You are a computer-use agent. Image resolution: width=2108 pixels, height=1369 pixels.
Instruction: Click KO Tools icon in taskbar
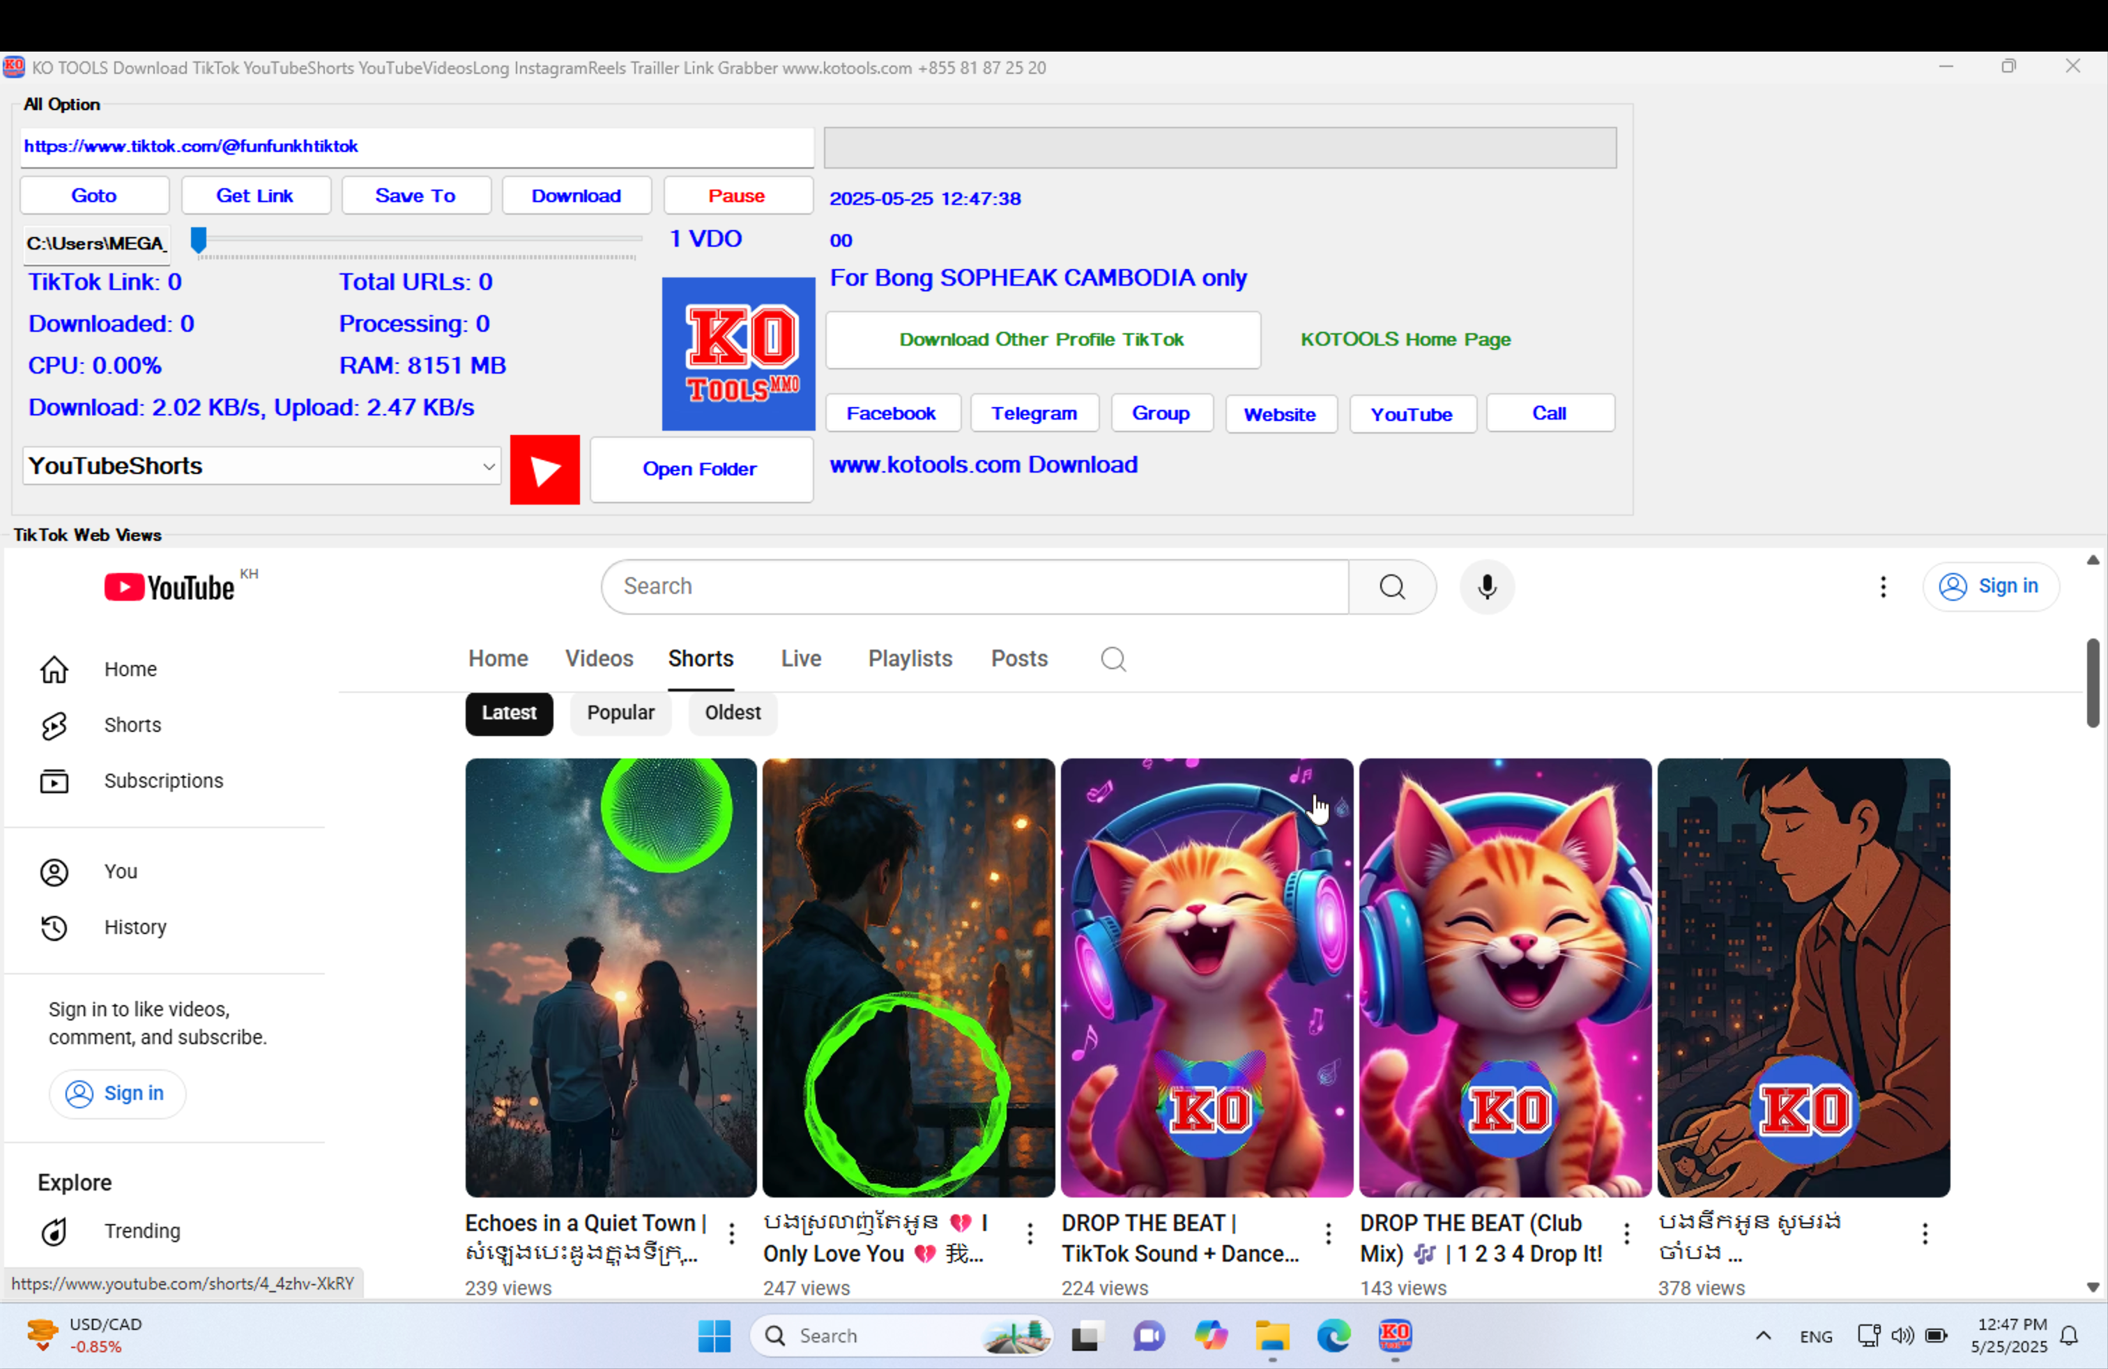(1395, 1336)
